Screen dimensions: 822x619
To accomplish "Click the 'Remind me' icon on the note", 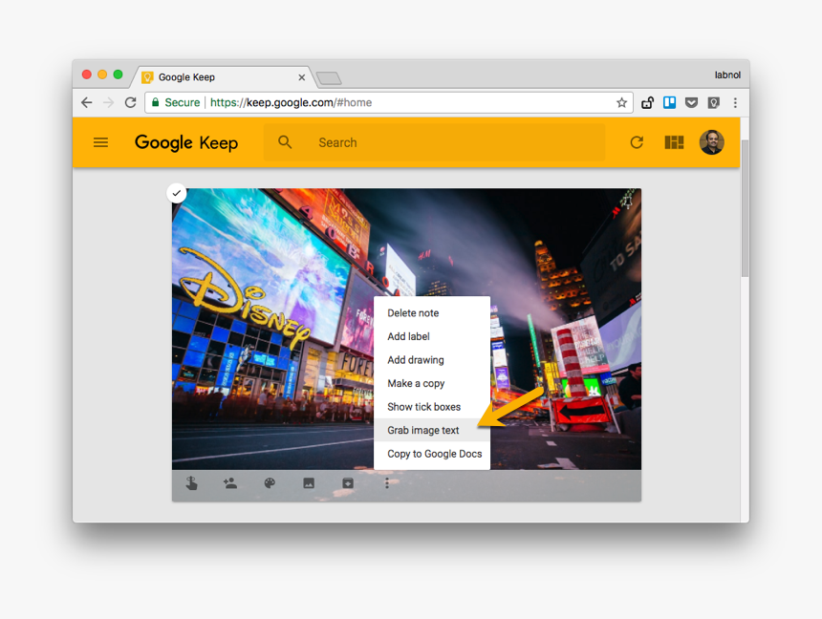I will (191, 483).
